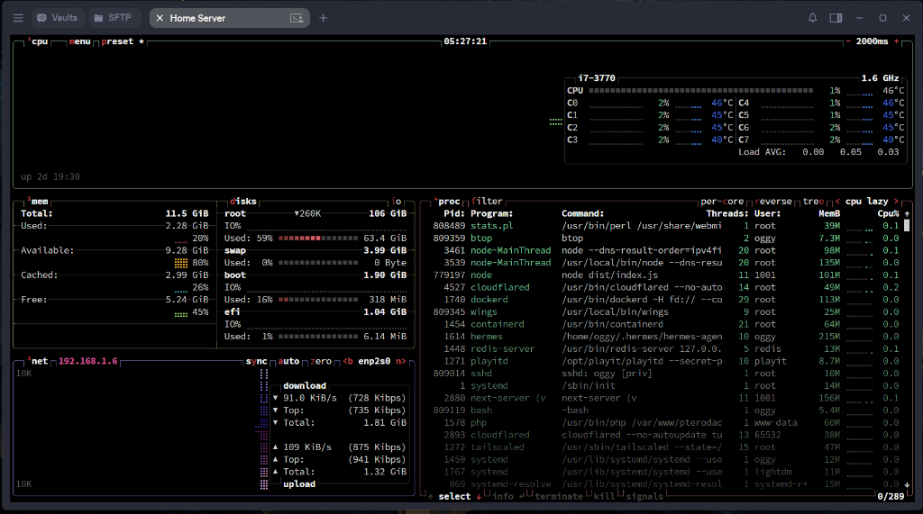Toggle net auto scaling

[288, 361]
